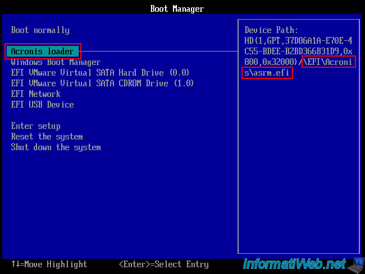
Task: Boot from EFI VMware SATA Hard Drive (0.0)
Action: click(101, 73)
